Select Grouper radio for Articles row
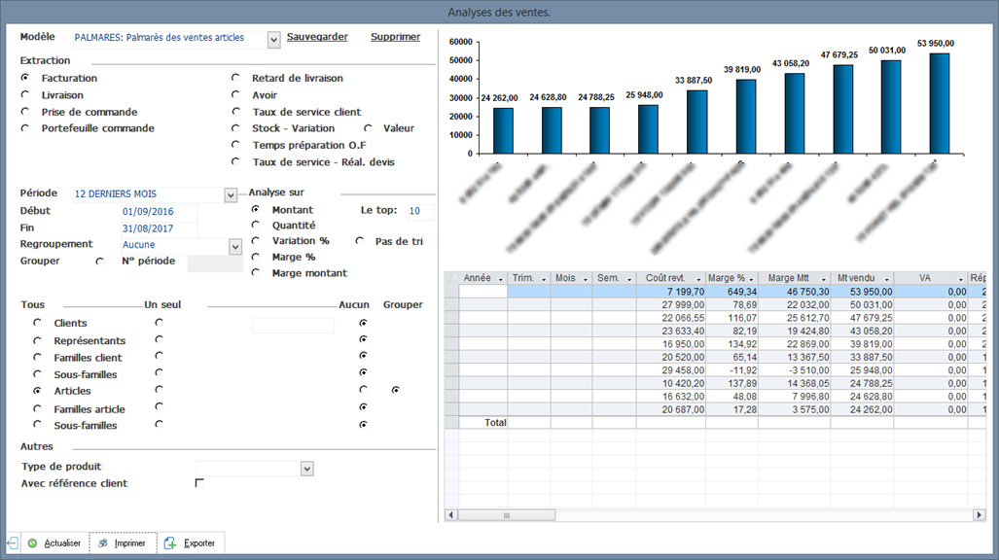The height and width of the screenshot is (560, 999). [396, 389]
